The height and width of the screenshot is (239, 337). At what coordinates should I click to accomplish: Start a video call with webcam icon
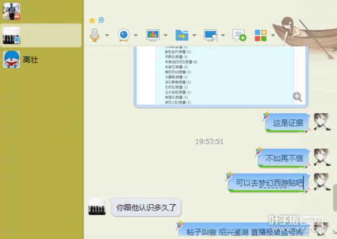(x=124, y=35)
